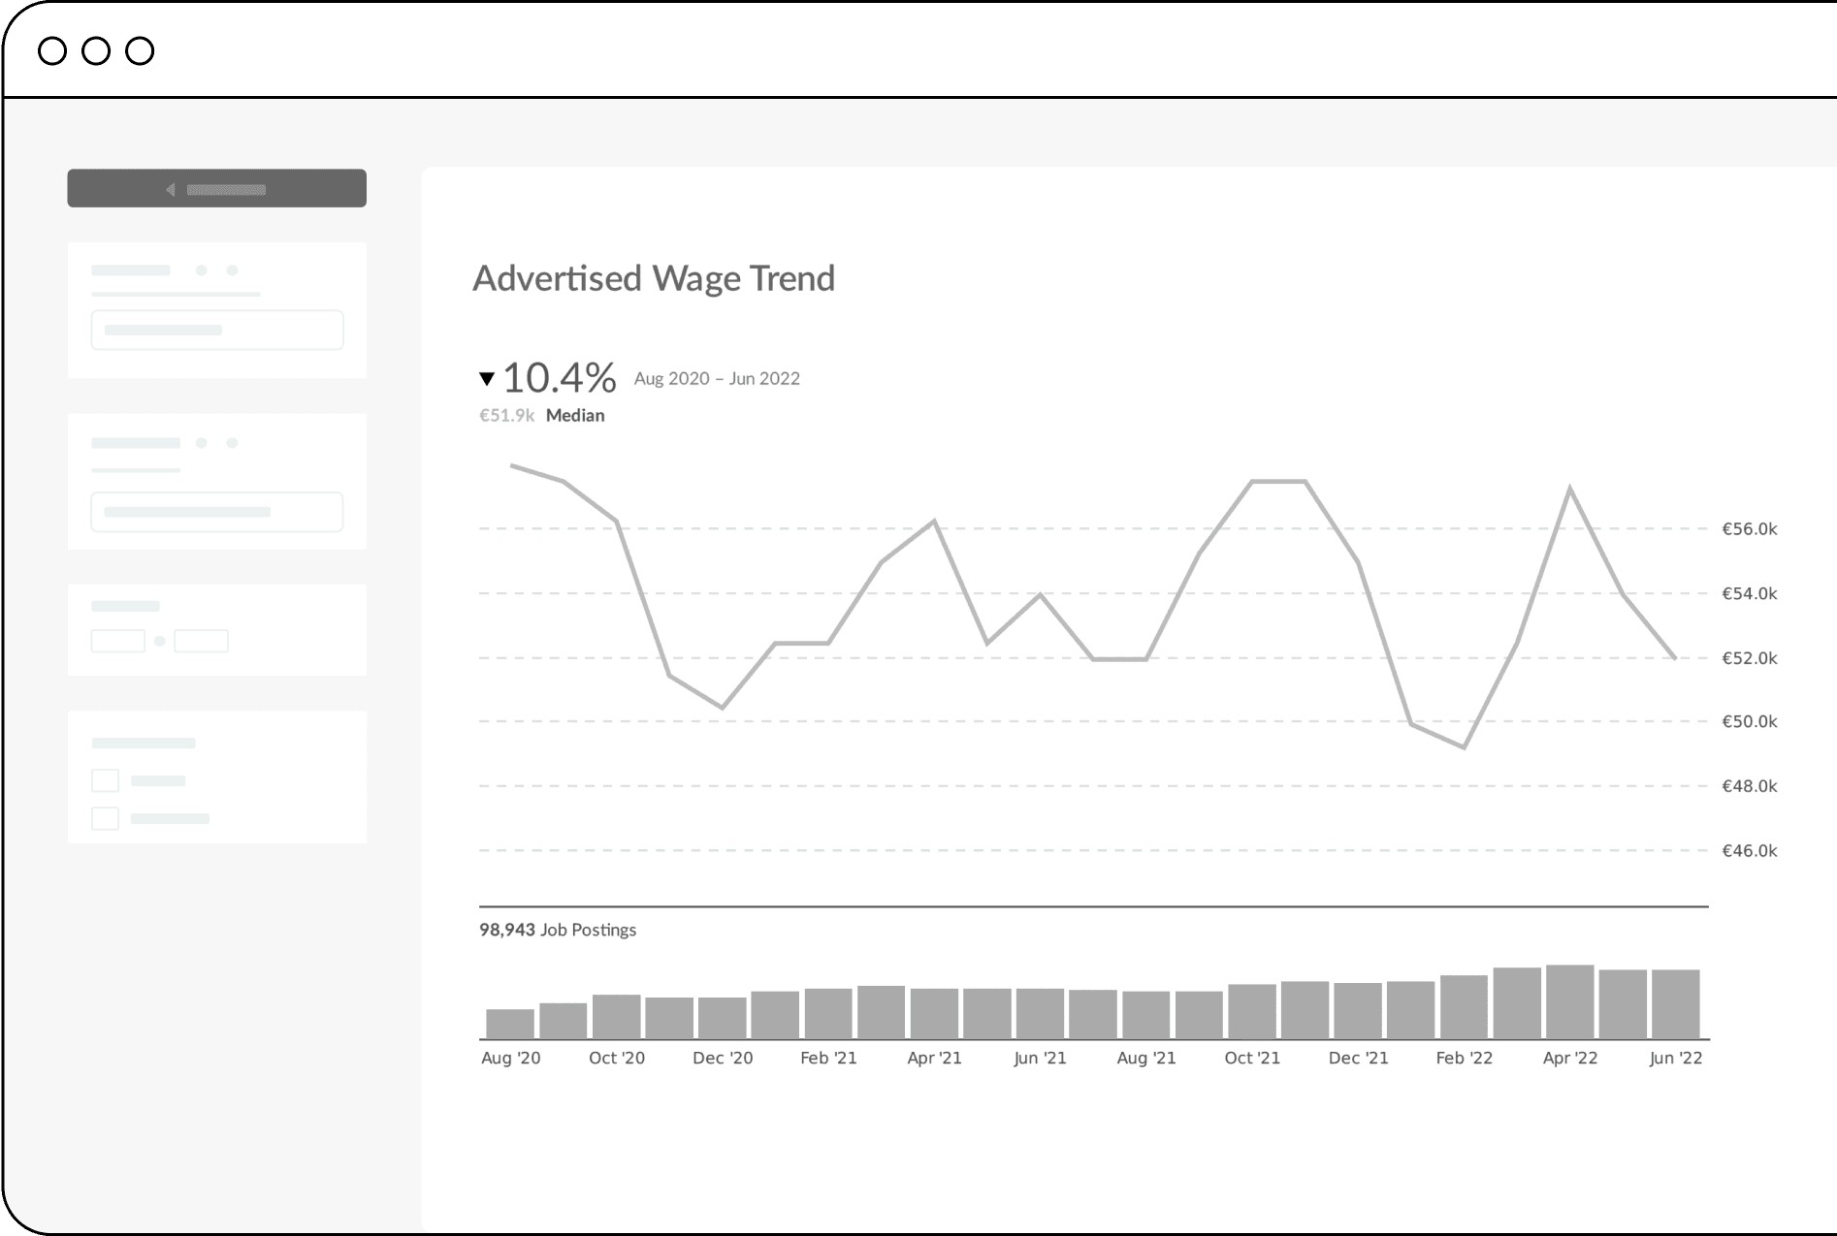Click the left-pointing arrow in back button
Viewport: 1837px width, 1236px height.
[171, 190]
